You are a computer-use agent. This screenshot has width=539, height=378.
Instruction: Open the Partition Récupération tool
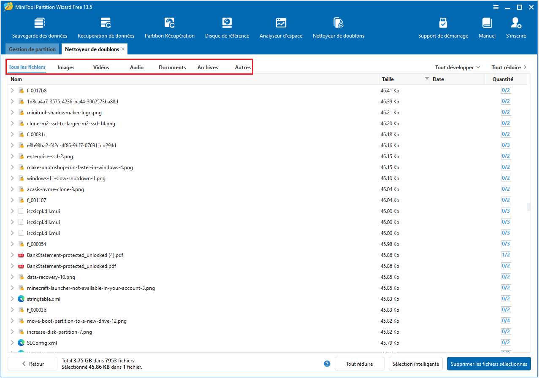169,27
